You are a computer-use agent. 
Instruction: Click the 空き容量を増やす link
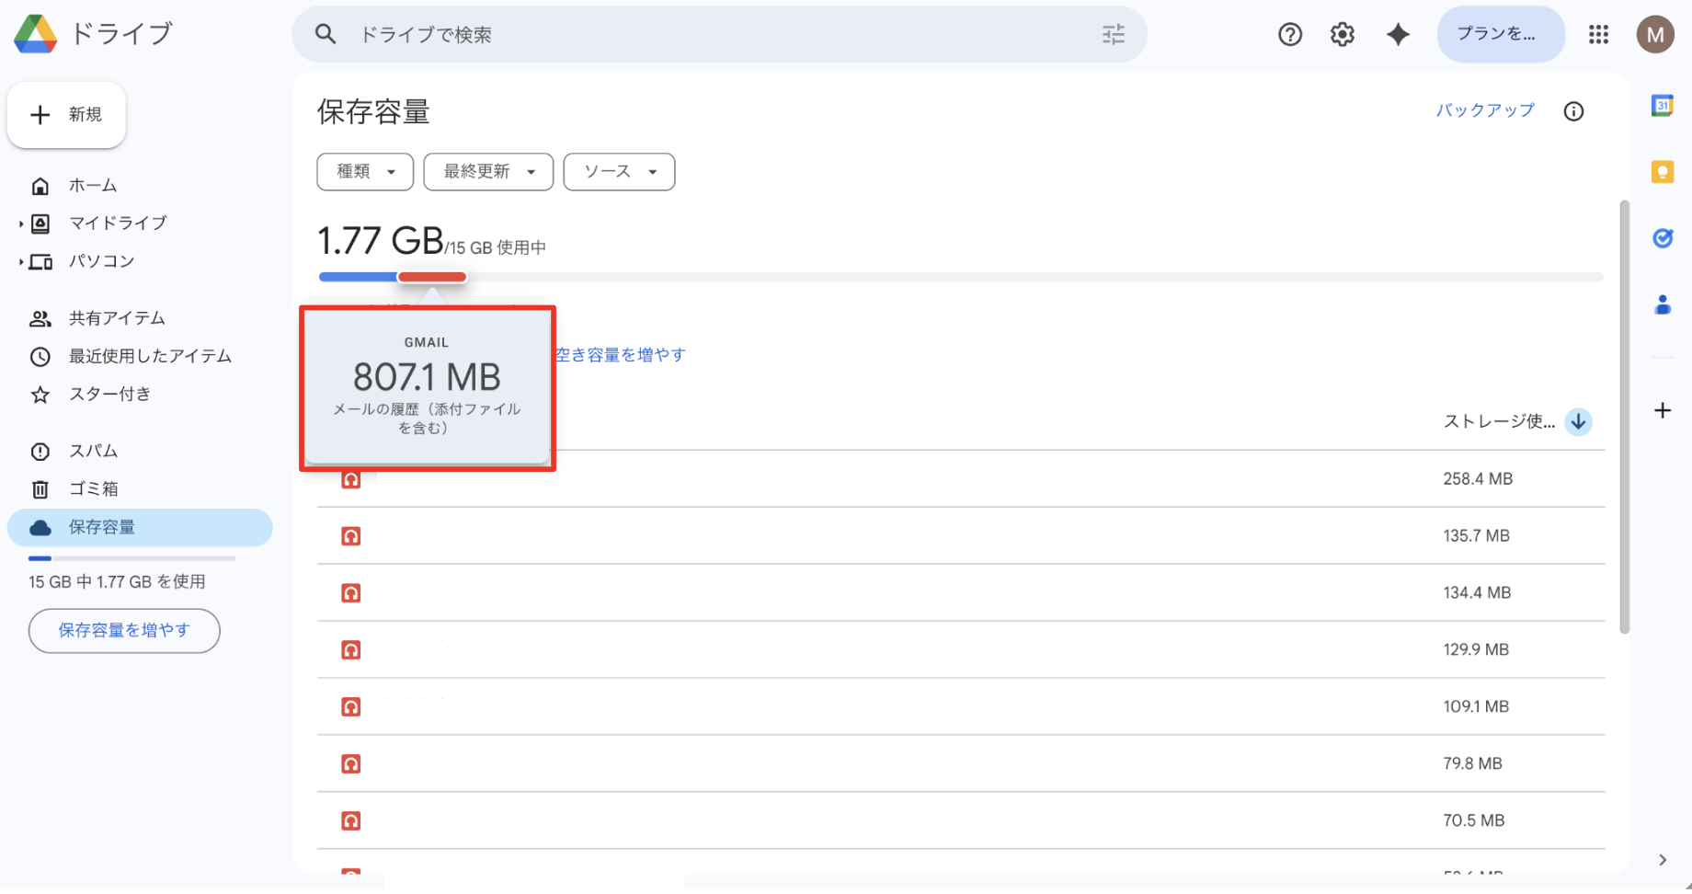click(x=621, y=355)
